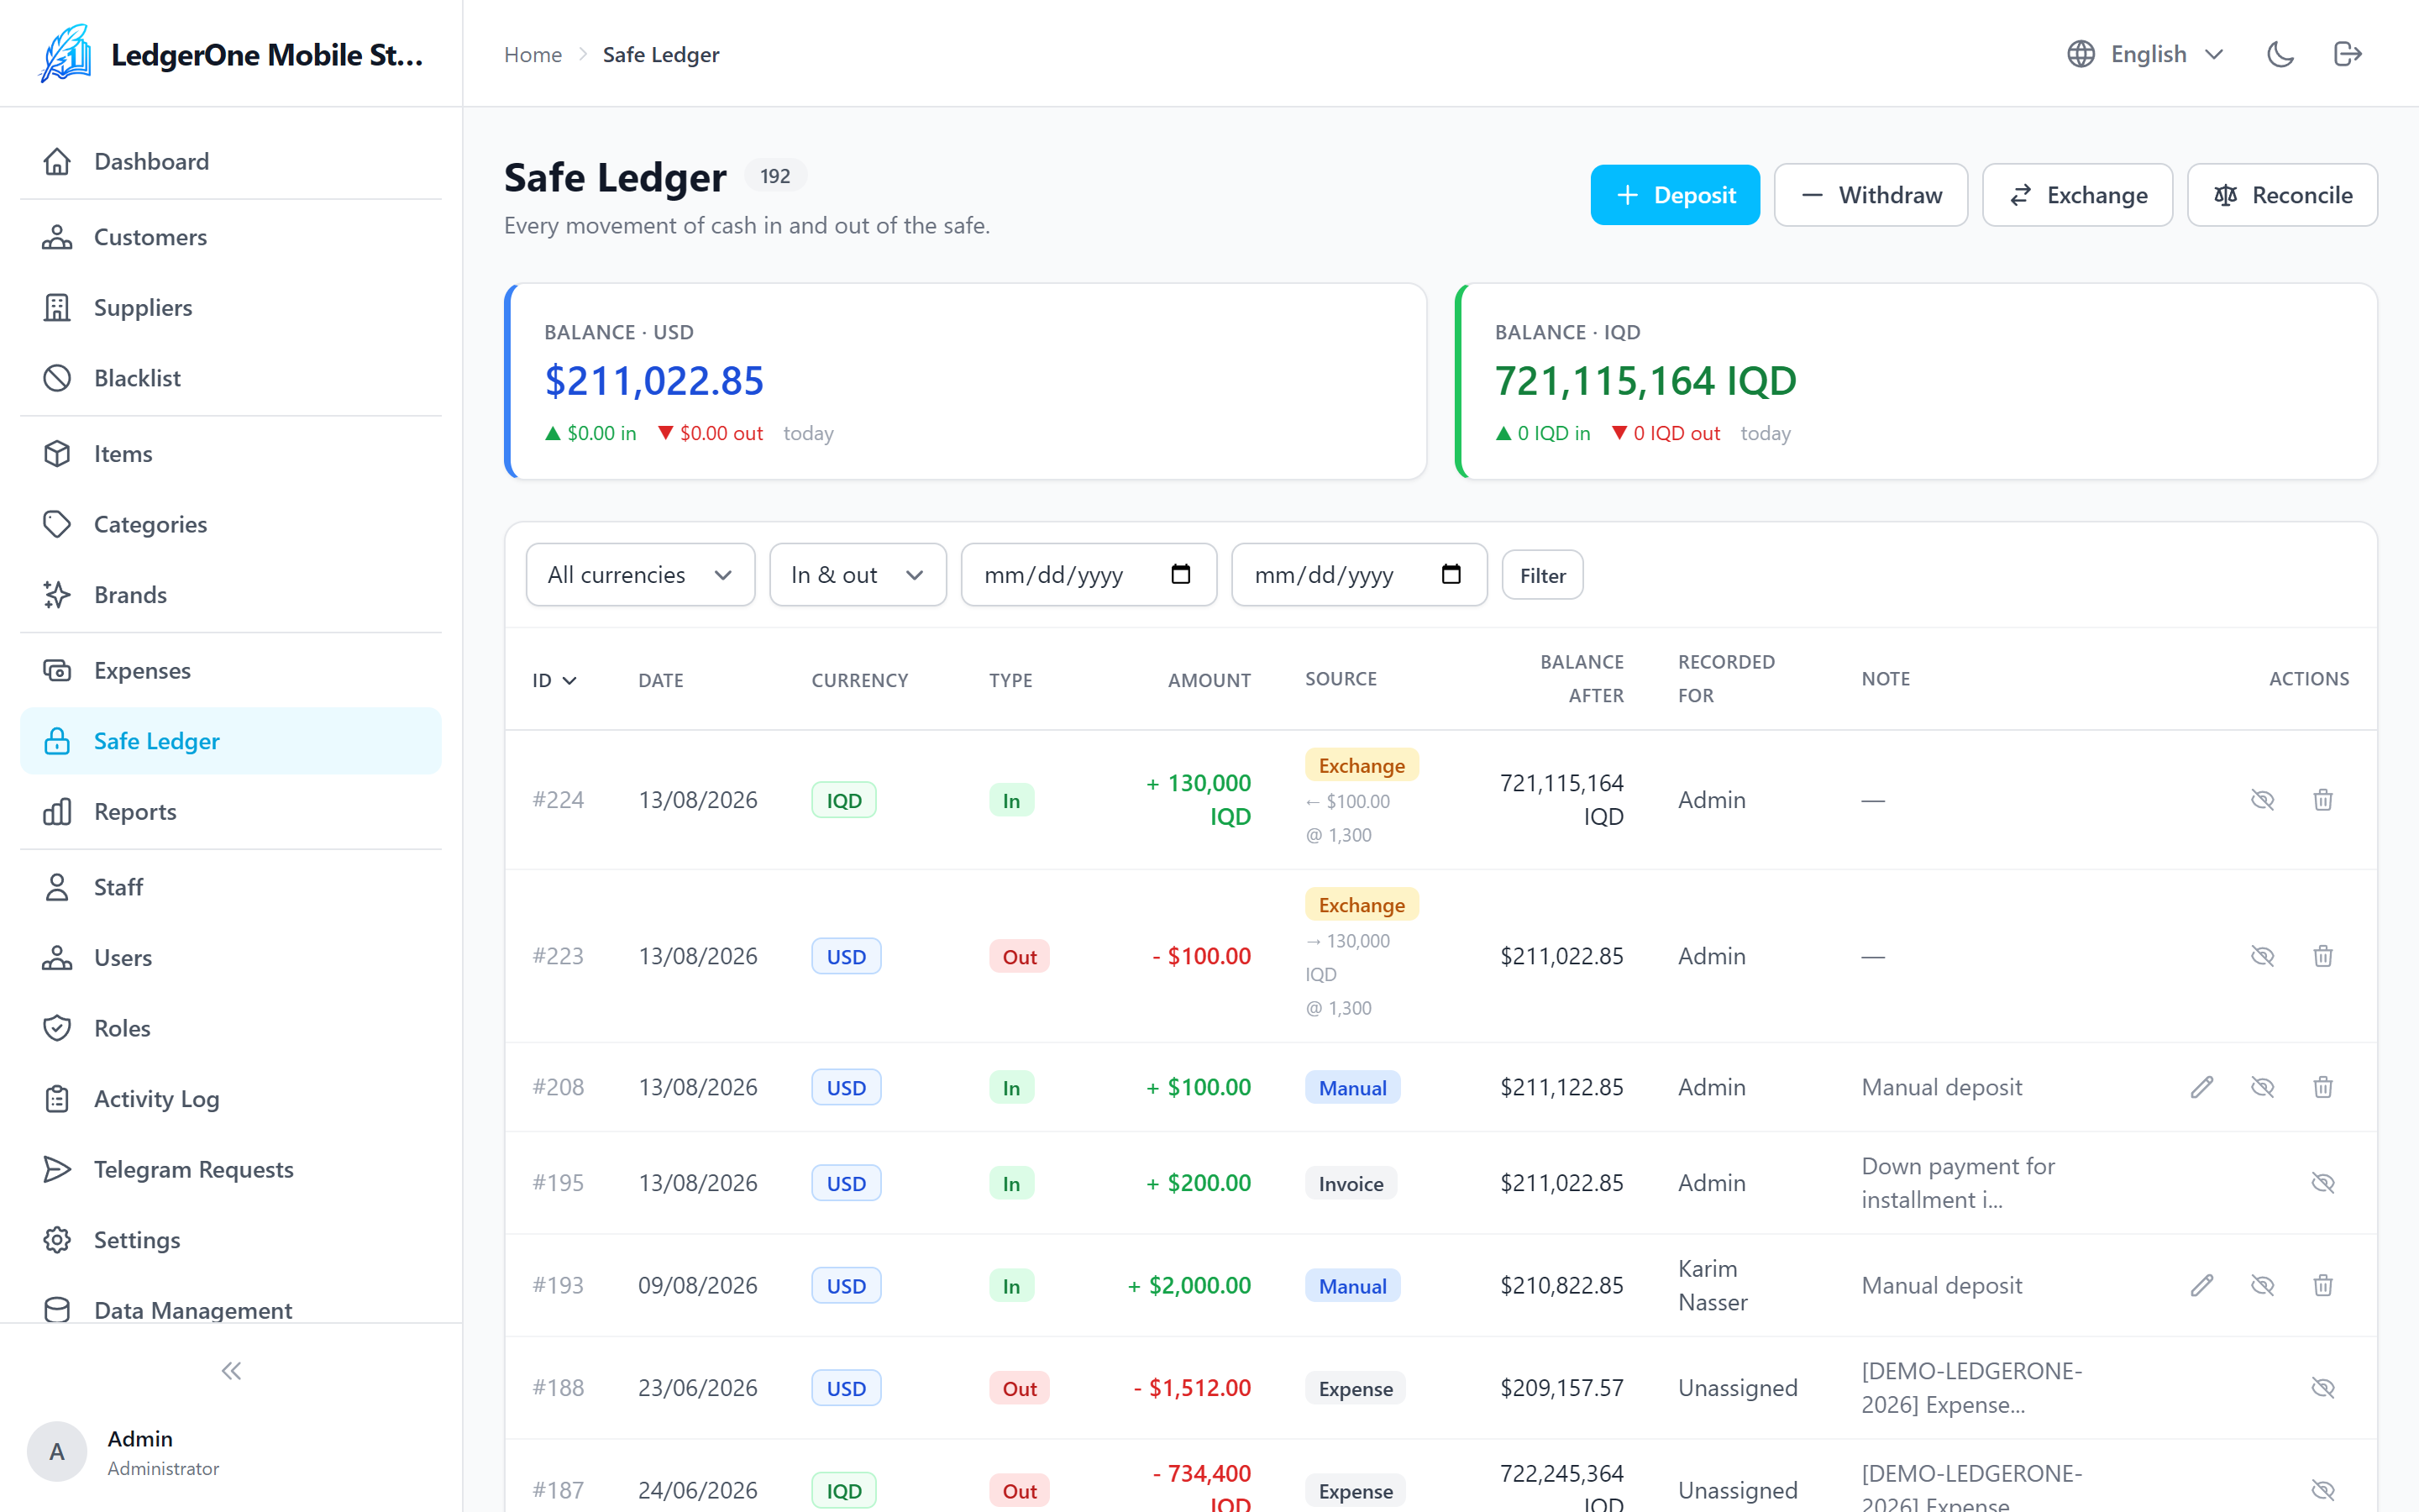Click the Deposit button
Screen dimensions: 2419x1512
coord(1674,194)
